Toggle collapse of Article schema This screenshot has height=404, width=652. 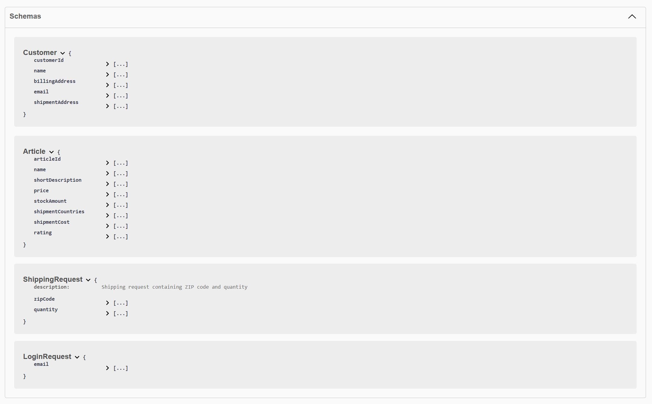[51, 151]
